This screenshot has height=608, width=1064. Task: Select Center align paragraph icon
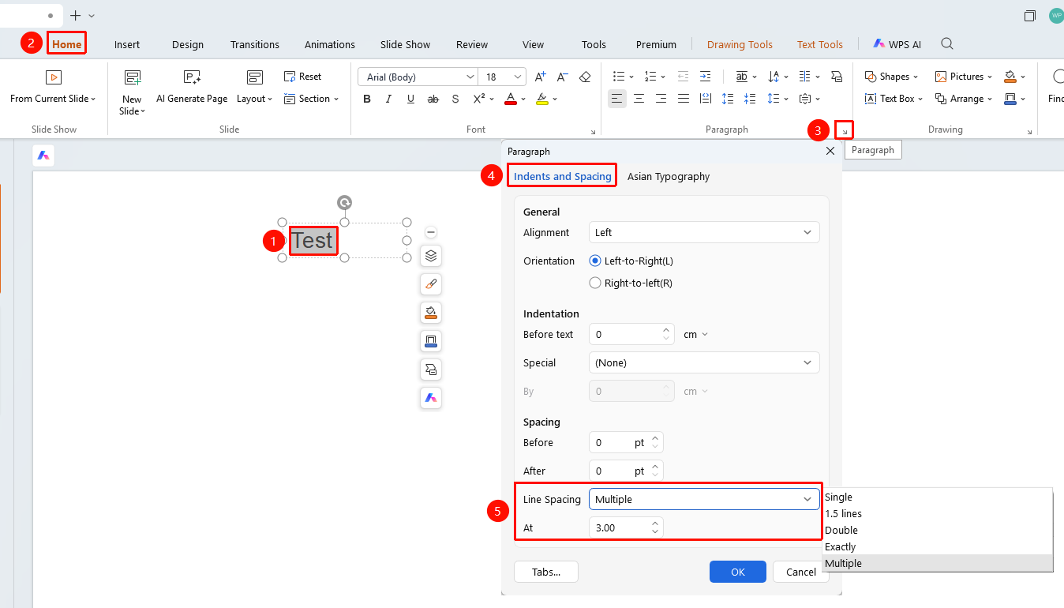639,99
